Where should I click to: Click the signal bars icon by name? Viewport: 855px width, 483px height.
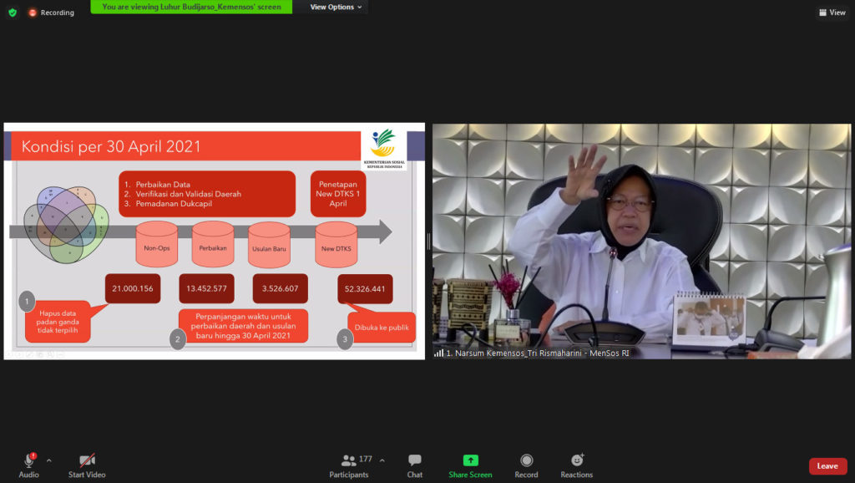(x=438, y=353)
